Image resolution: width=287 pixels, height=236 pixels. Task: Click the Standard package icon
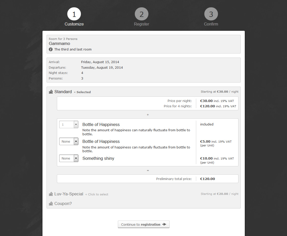pos(51,92)
